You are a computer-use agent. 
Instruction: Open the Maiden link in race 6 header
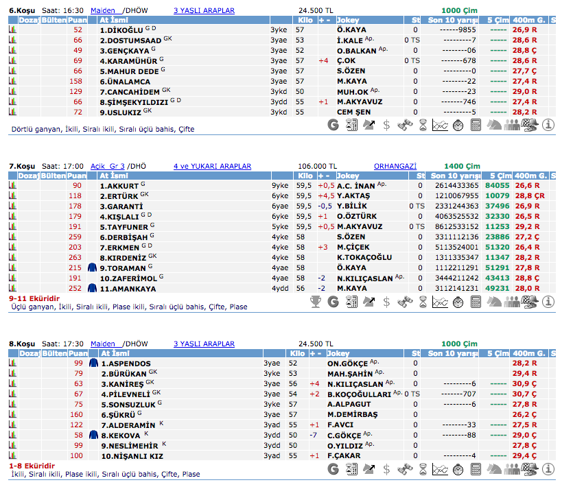tap(103, 11)
